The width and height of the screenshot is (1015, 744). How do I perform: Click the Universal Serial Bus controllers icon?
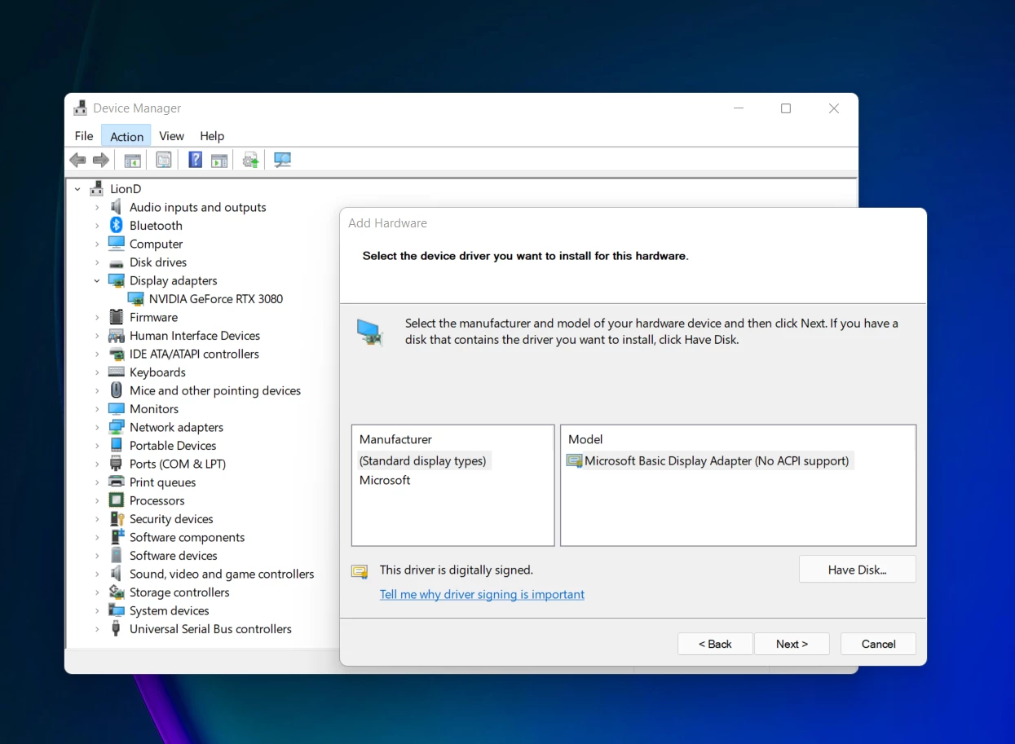pyautogui.click(x=117, y=629)
